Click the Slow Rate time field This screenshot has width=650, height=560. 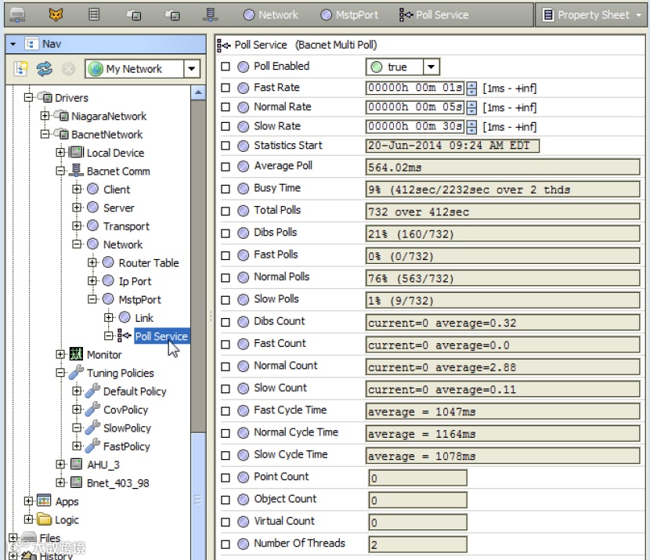pos(415,126)
